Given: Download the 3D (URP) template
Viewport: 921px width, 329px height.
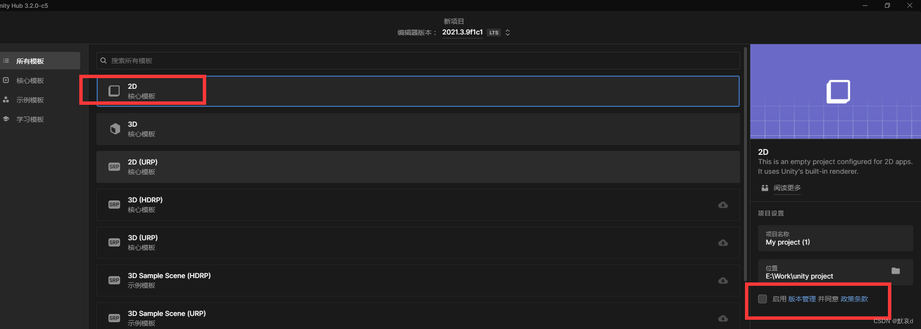Looking at the screenshot, I should 723,243.
